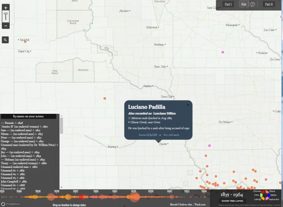This screenshot has width=283, height=207.
Task: Click the Show Time-Lapse button
Action: (x=232, y=201)
